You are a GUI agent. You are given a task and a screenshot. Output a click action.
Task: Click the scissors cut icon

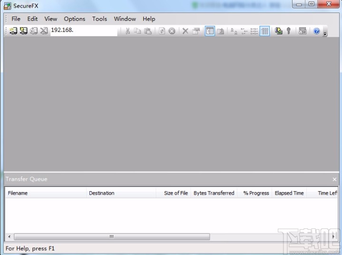tap(127, 31)
